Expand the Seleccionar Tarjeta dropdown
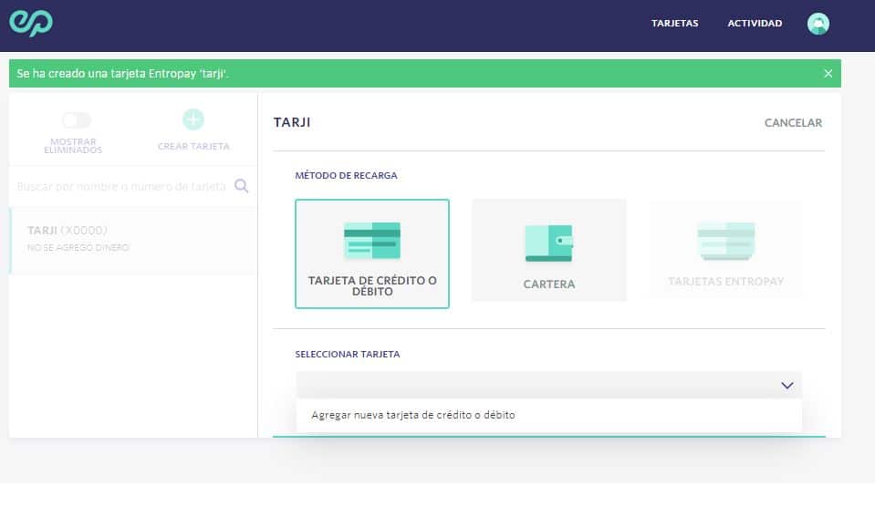Image resolution: width=875 pixels, height=517 pixels. (x=549, y=386)
